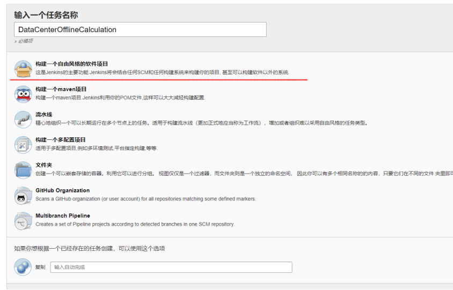This screenshot has width=453, height=290.
Task: Click 'Creates a set of Pipeline projects' description
Action: point(135,224)
